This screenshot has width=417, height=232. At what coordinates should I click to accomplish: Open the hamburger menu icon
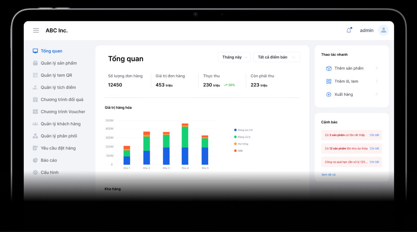[x=36, y=31]
